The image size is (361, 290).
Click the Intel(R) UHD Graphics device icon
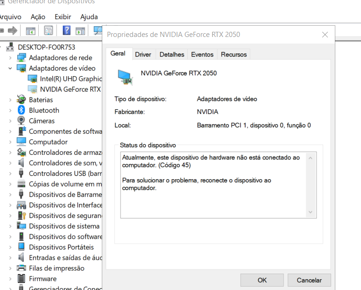tap(33, 79)
